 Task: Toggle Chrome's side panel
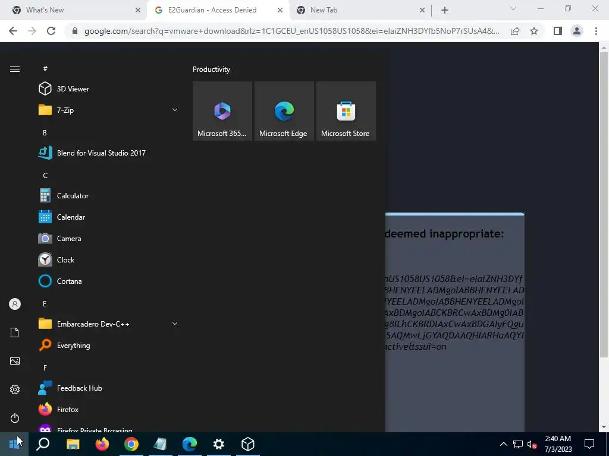(558, 31)
